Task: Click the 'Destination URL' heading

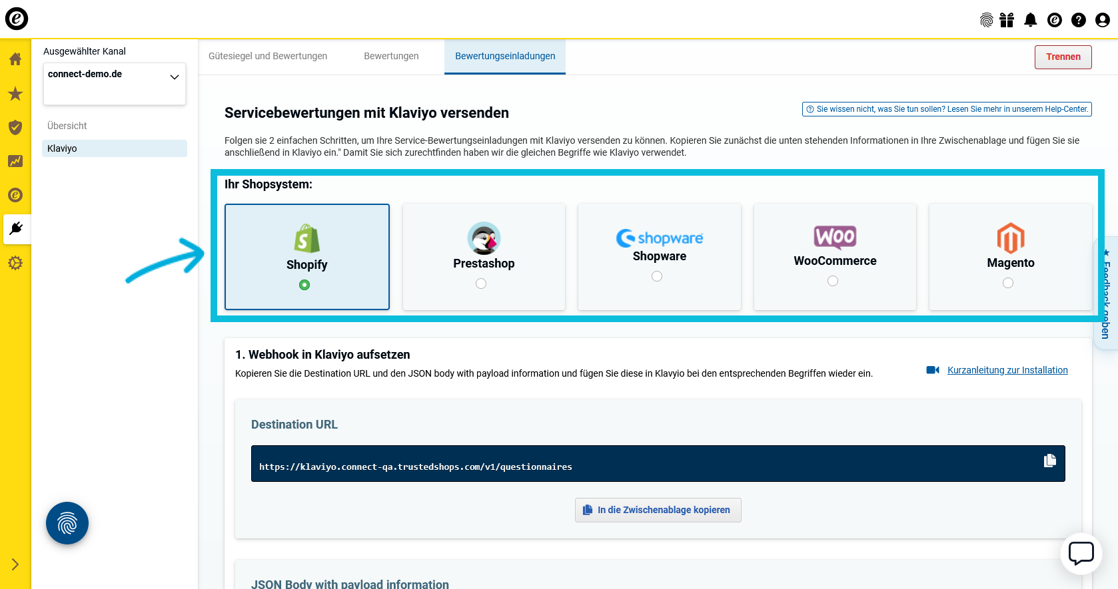Action: (x=294, y=425)
